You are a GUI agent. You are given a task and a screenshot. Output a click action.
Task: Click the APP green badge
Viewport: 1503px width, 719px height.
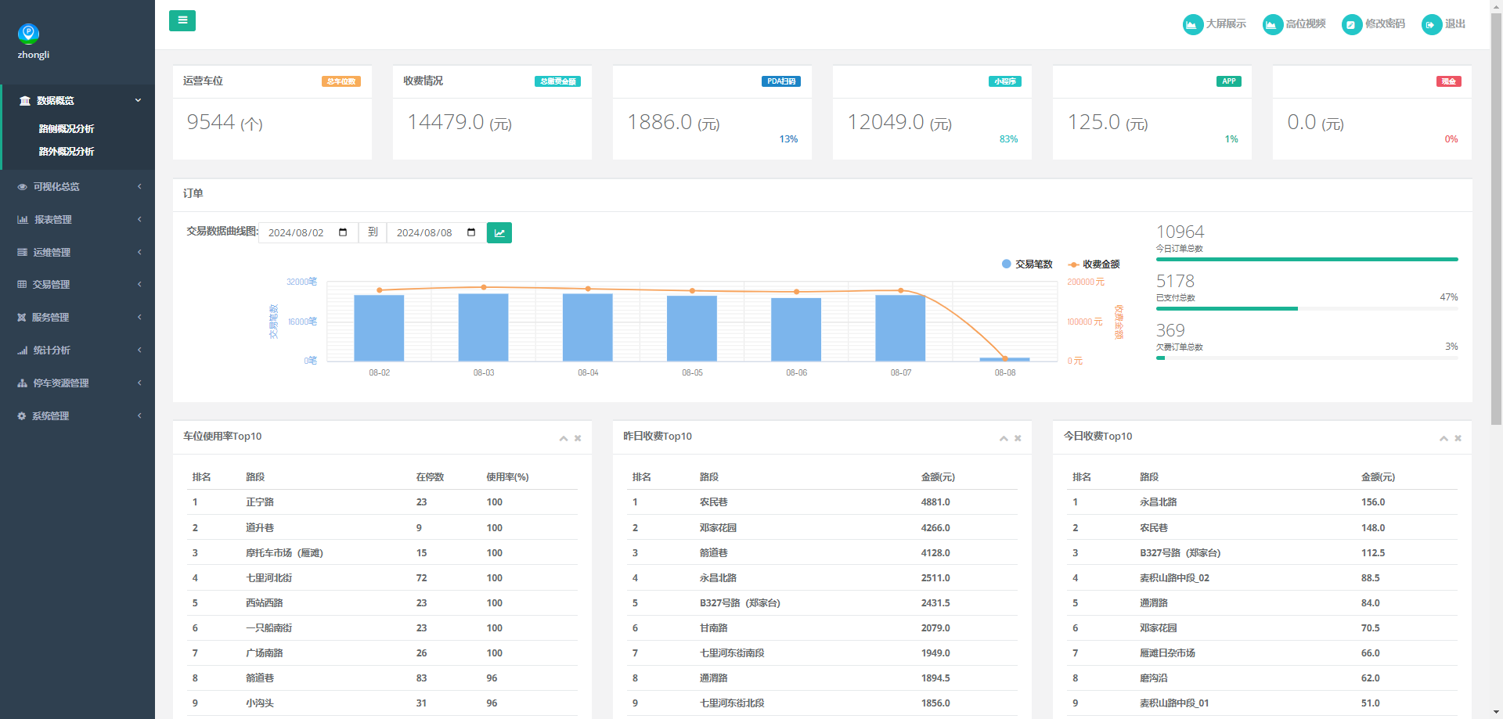pyautogui.click(x=1229, y=81)
